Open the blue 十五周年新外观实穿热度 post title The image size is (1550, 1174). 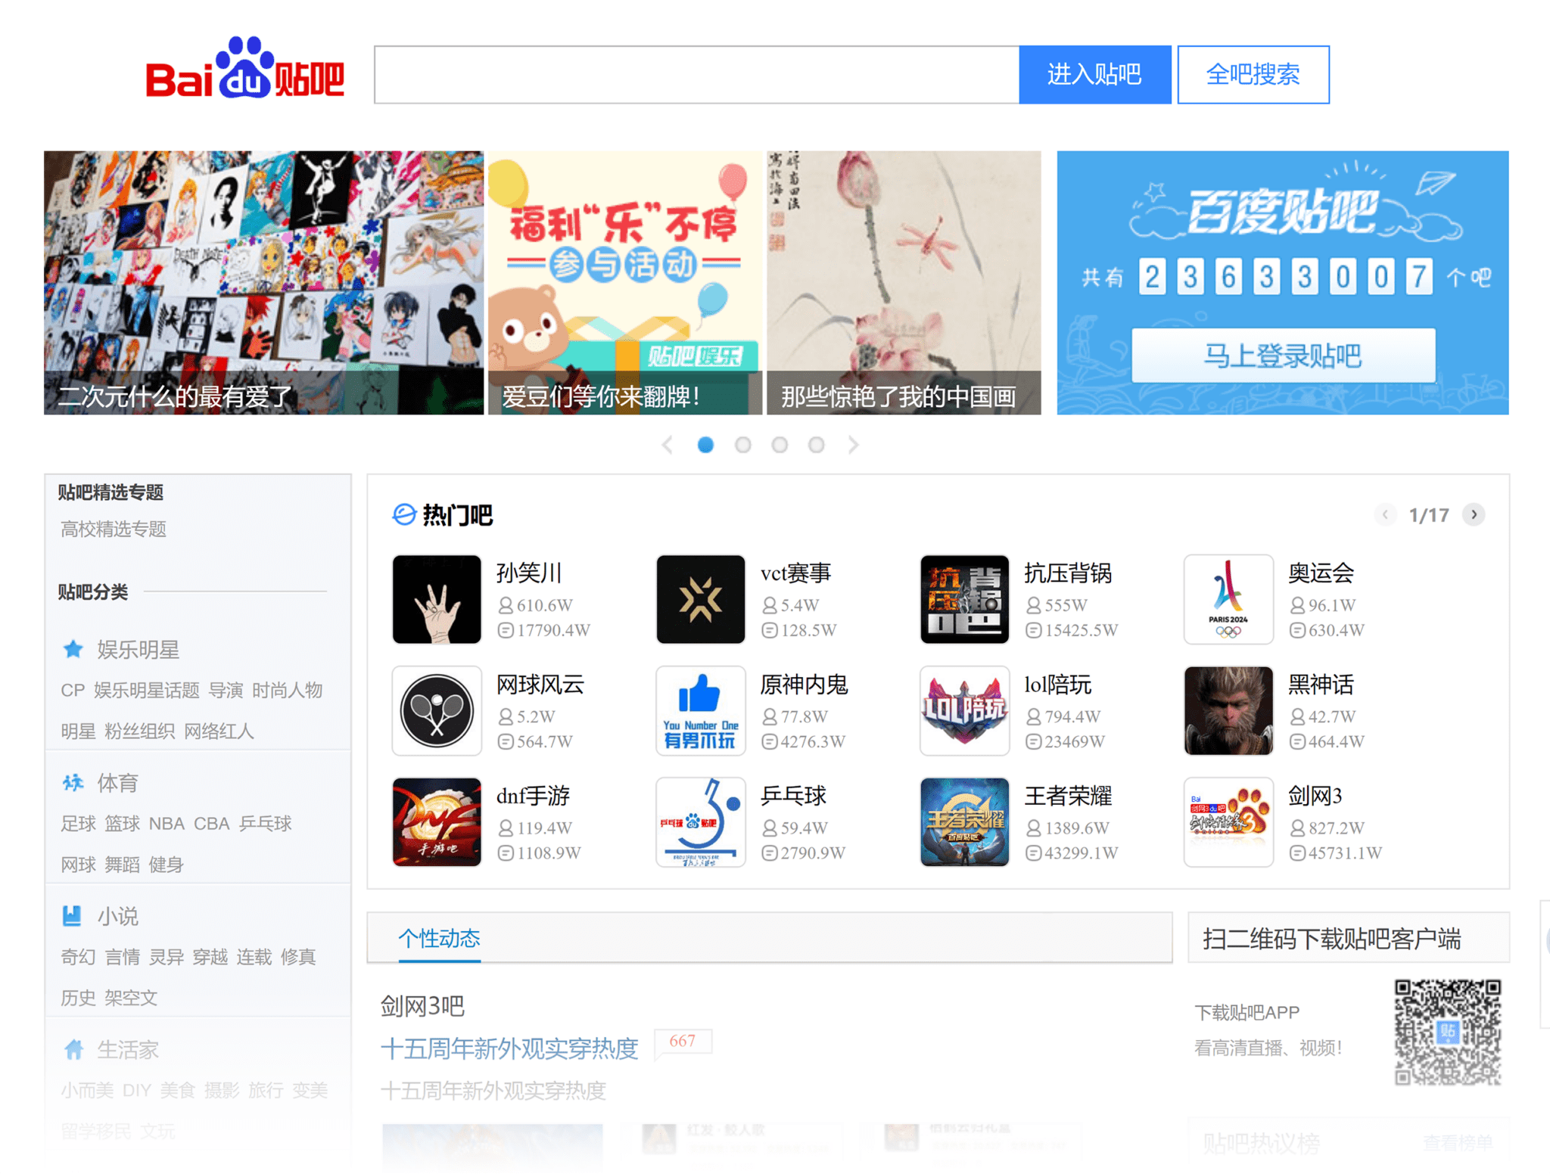pos(509,1048)
